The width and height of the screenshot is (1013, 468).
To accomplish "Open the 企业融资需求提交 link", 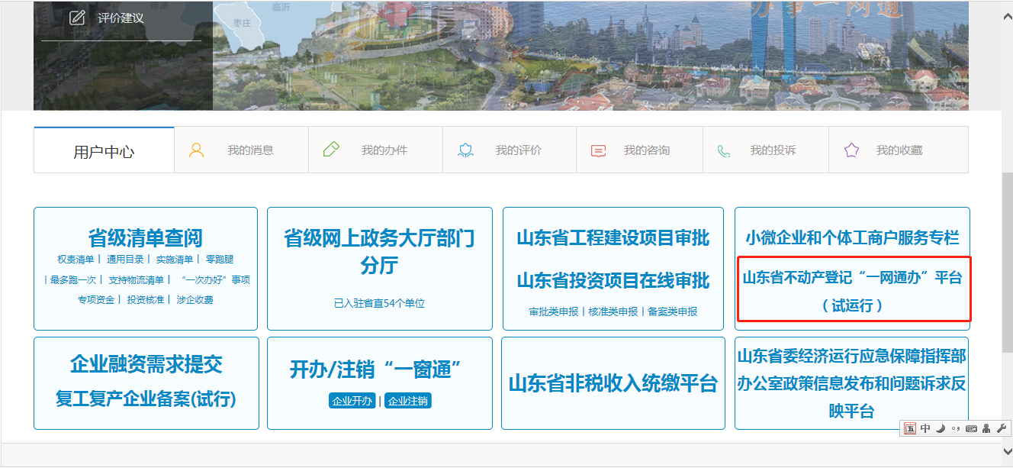I will pyautogui.click(x=146, y=364).
